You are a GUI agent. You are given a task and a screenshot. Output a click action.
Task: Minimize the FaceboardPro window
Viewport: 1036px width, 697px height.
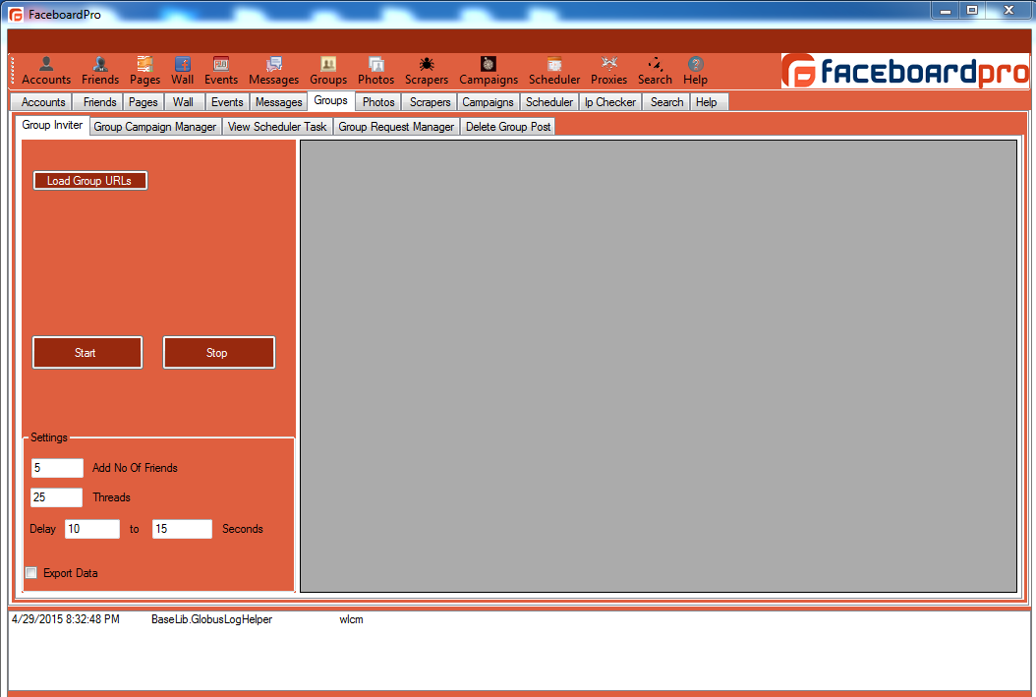946,10
